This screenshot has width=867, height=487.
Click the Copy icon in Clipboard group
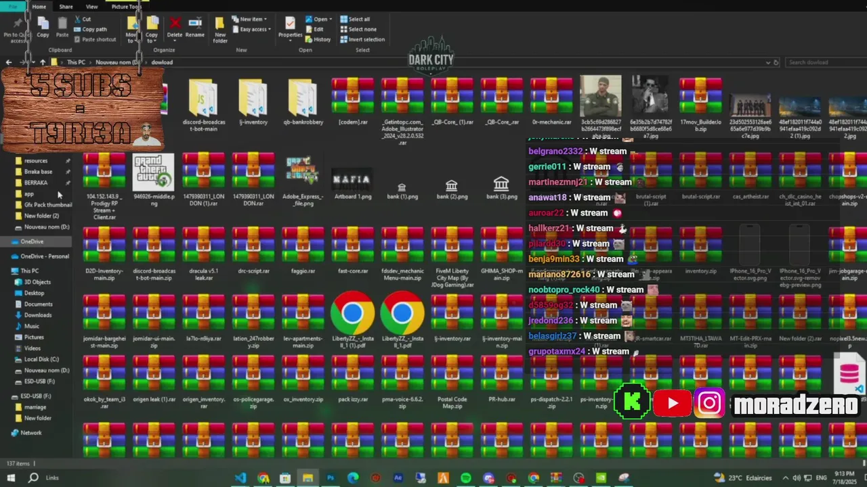coord(43,24)
